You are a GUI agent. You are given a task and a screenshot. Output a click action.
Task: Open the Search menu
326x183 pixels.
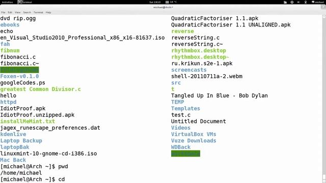(27, 12)
